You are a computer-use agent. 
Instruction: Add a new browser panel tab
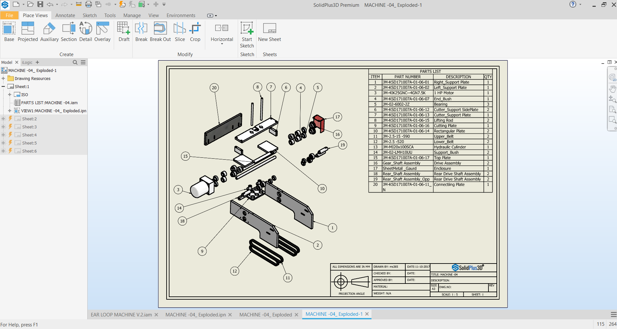coord(37,62)
